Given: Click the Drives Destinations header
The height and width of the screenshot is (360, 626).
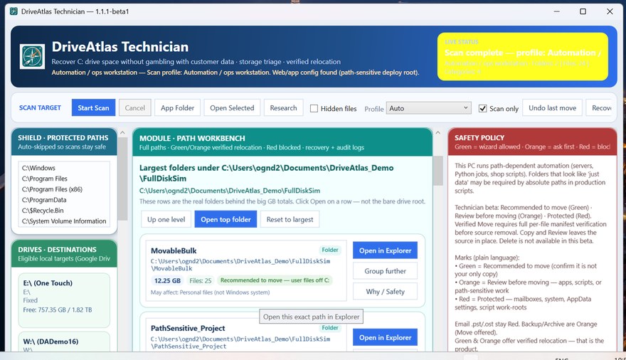Looking at the screenshot, I should [x=64, y=254].
